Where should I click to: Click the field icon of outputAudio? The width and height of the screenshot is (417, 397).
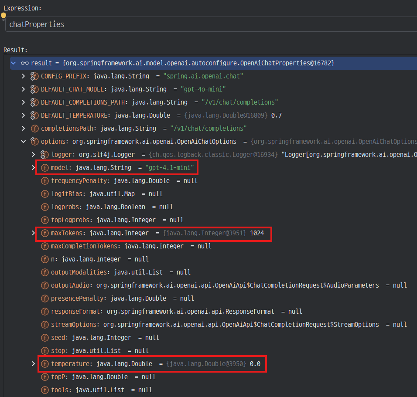(44, 285)
